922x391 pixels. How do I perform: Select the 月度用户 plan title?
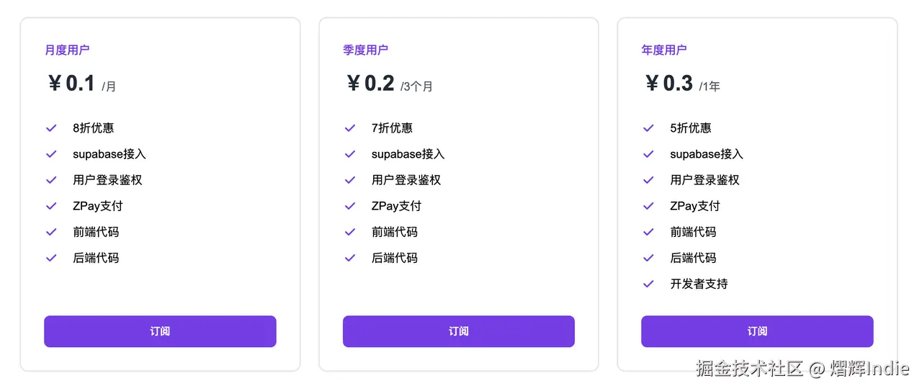(67, 50)
